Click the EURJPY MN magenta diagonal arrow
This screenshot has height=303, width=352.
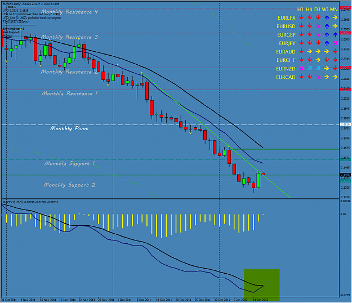[335, 43]
